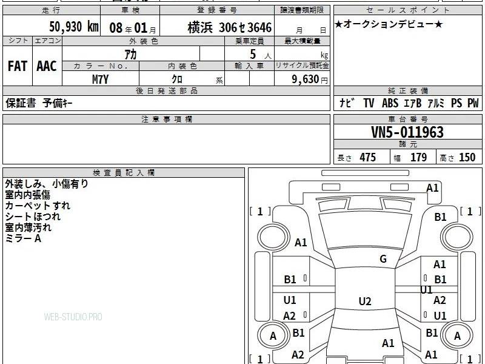
Task: Click the リサイクル預託金 header
Action: coord(302,66)
